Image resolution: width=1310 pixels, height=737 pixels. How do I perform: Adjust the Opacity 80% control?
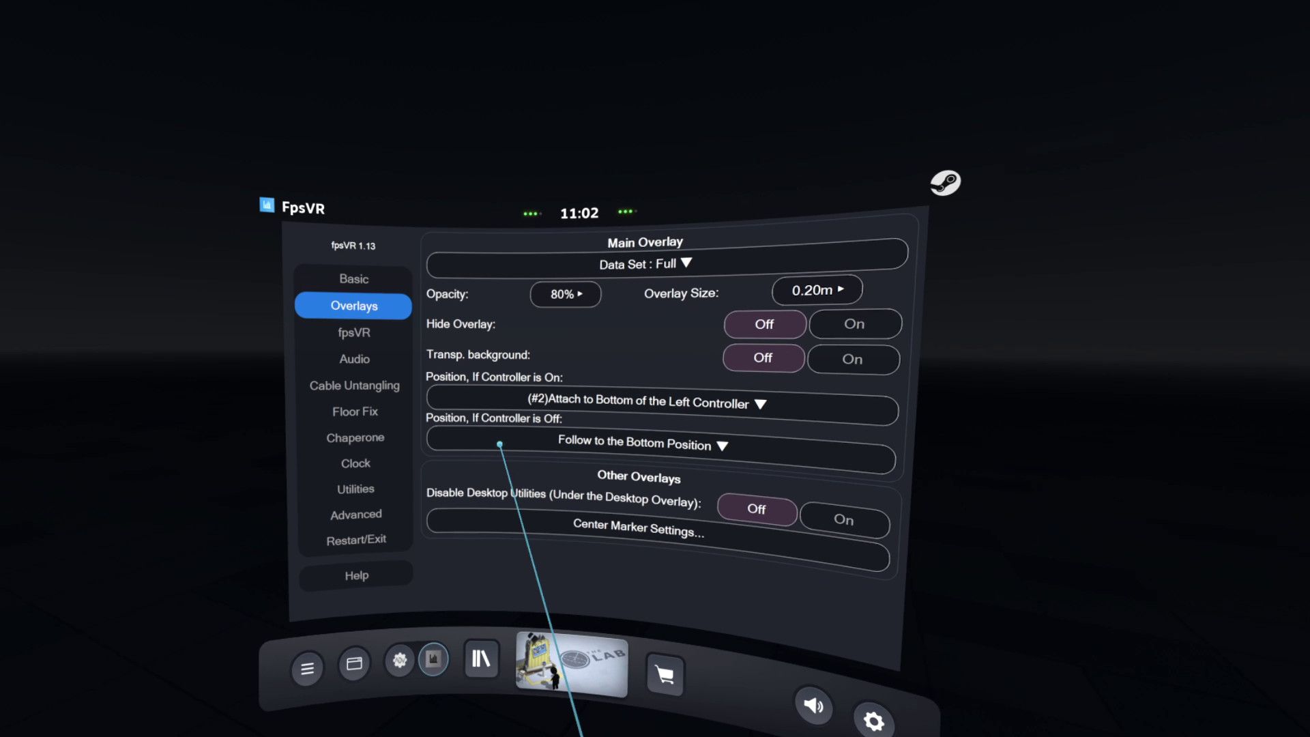point(565,294)
